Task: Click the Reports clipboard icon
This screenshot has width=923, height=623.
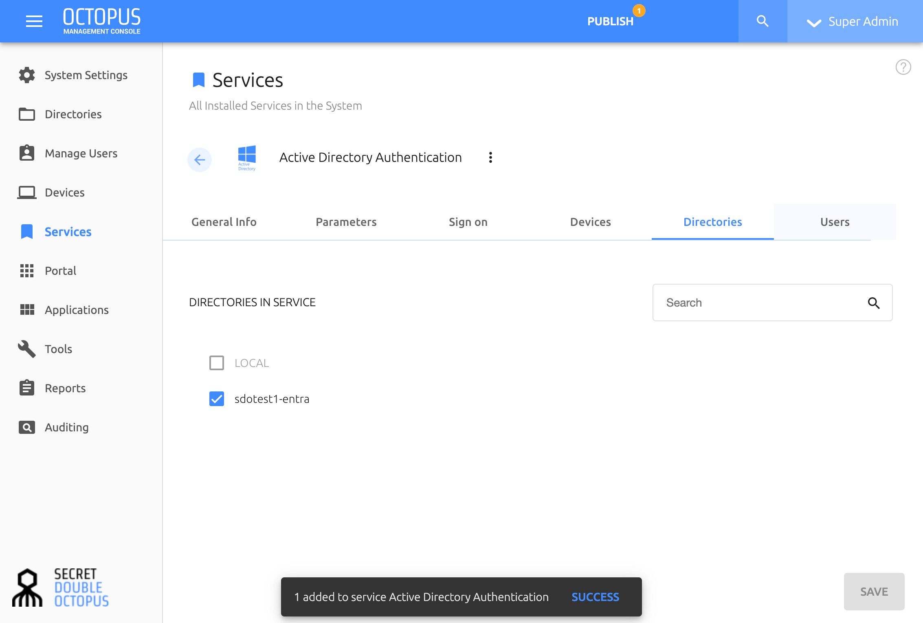Action: [27, 388]
